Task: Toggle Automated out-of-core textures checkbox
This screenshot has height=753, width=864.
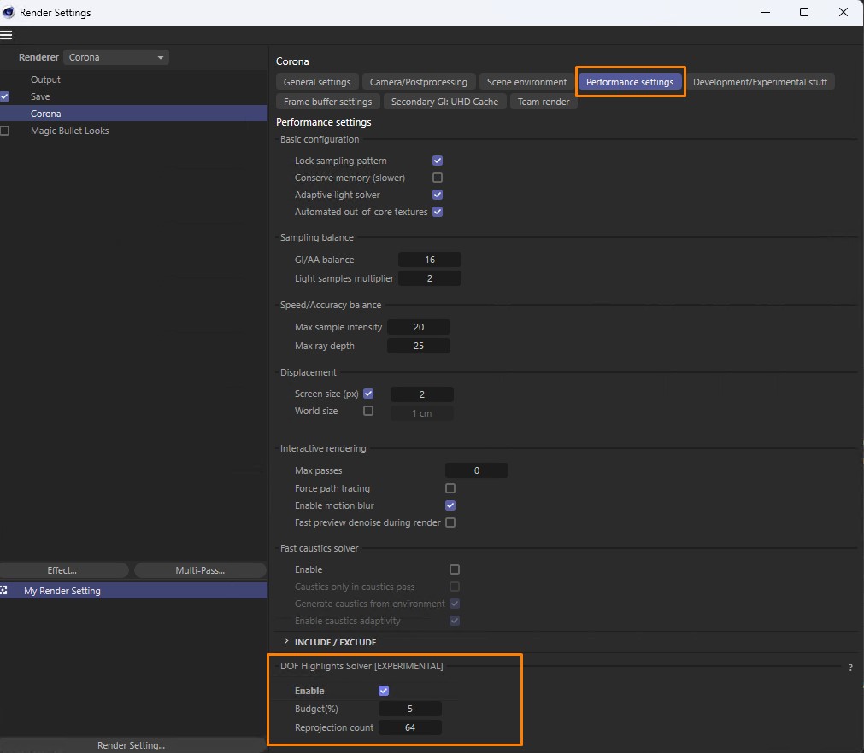Action: tap(438, 212)
